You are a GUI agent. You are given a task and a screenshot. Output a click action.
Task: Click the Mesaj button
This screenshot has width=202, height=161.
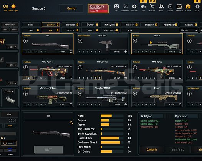[10, 126]
